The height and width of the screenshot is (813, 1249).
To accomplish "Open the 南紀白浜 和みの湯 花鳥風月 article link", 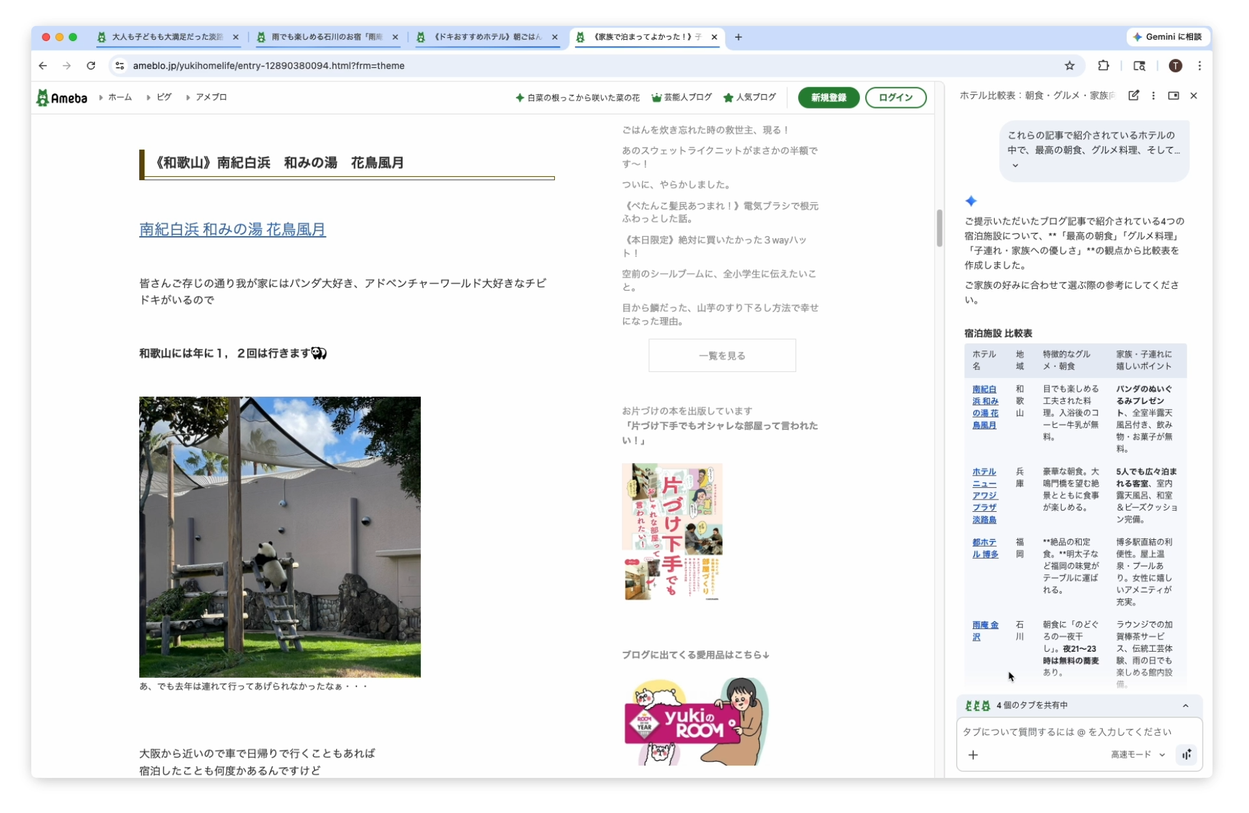I will coord(232,229).
